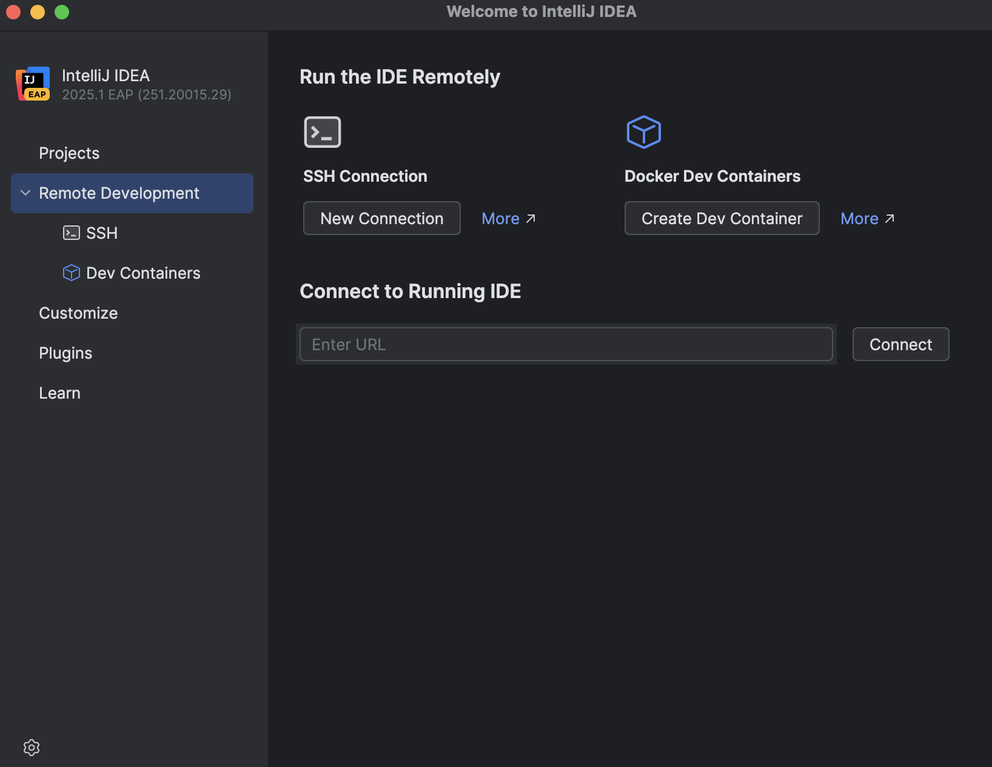The height and width of the screenshot is (767, 992).
Task: Open settings with the gear icon
Action: tap(31, 748)
